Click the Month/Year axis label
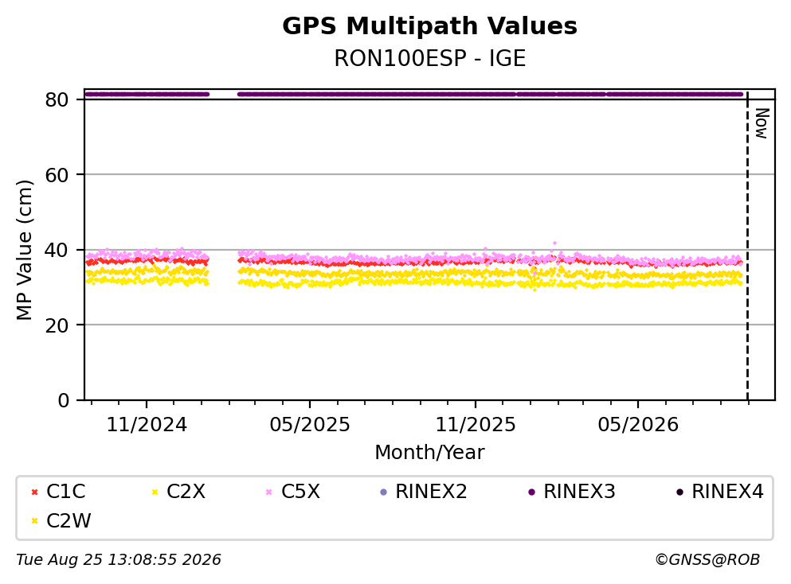The height and width of the screenshot is (584, 791). pyautogui.click(x=429, y=453)
